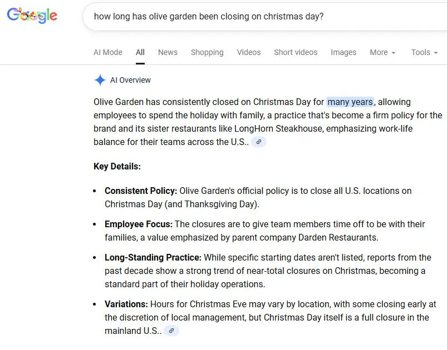Click the "Employee Focus:" bold text
Image resolution: width=447 pixels, height=350 pixels.
point(139,224)
